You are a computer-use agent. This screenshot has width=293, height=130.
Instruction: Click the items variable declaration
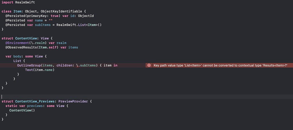(73, 47)
